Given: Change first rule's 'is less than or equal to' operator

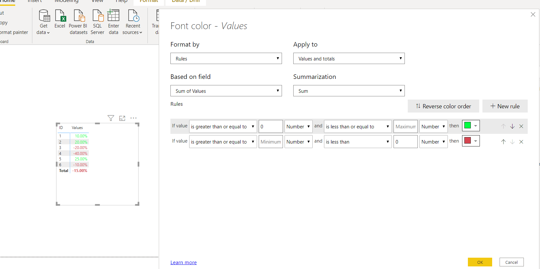Looking at the screenshot, I should (358, 126).
